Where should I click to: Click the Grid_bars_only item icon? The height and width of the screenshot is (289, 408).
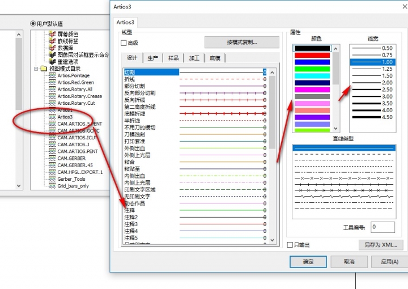pyautogui.click(x=53, y=185)
